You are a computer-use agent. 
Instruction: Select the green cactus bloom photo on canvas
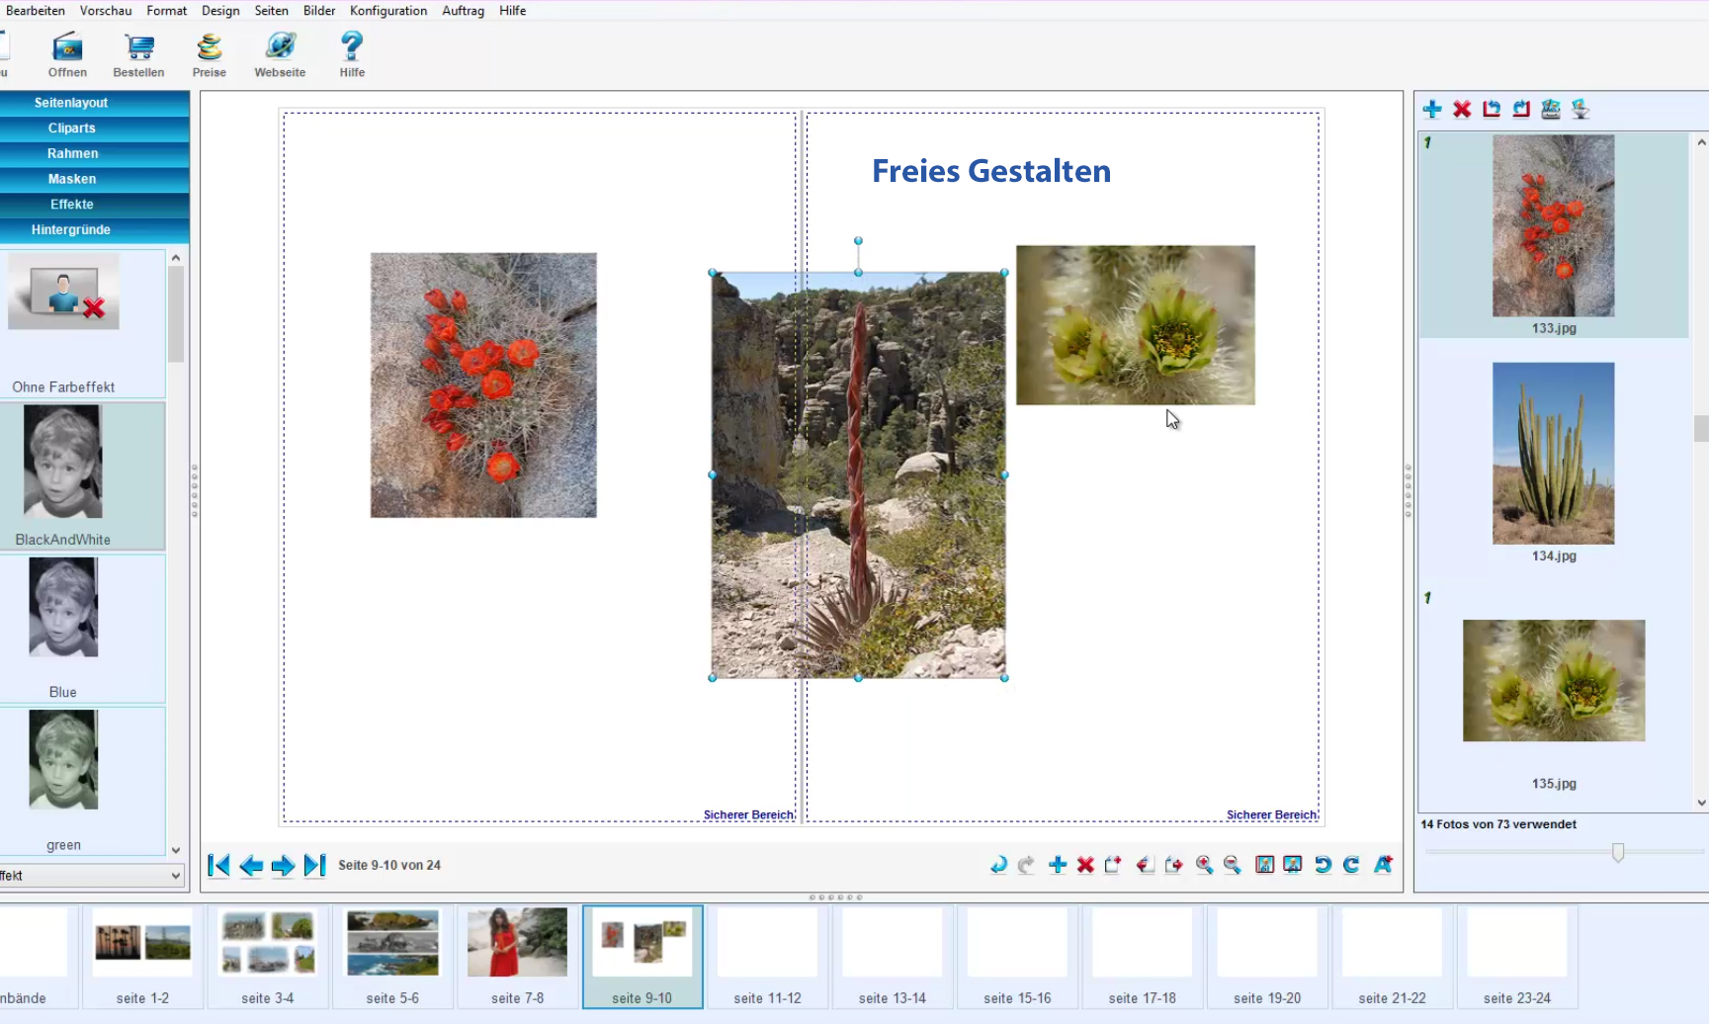click(x=1136, y=325)
